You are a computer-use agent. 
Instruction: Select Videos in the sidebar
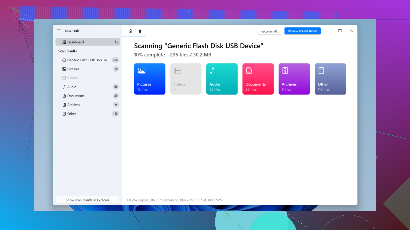coord(88,78)
